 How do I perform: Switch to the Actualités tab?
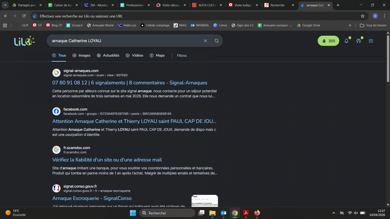click(108, 55)
